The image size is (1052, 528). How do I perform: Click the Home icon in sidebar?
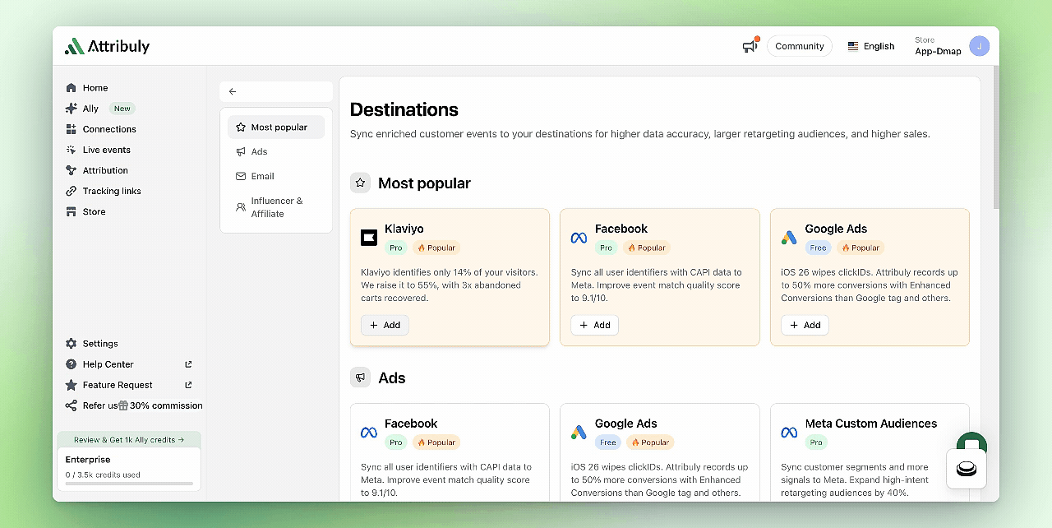72,88
